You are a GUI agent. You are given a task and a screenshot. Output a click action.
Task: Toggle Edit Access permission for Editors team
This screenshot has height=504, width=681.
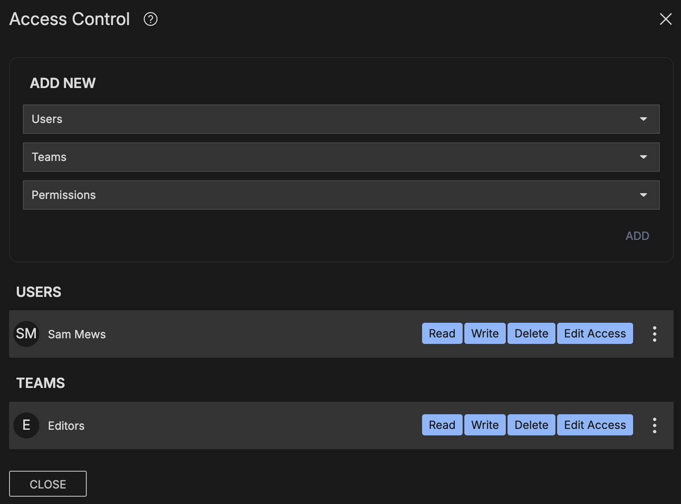pos(595,425)
